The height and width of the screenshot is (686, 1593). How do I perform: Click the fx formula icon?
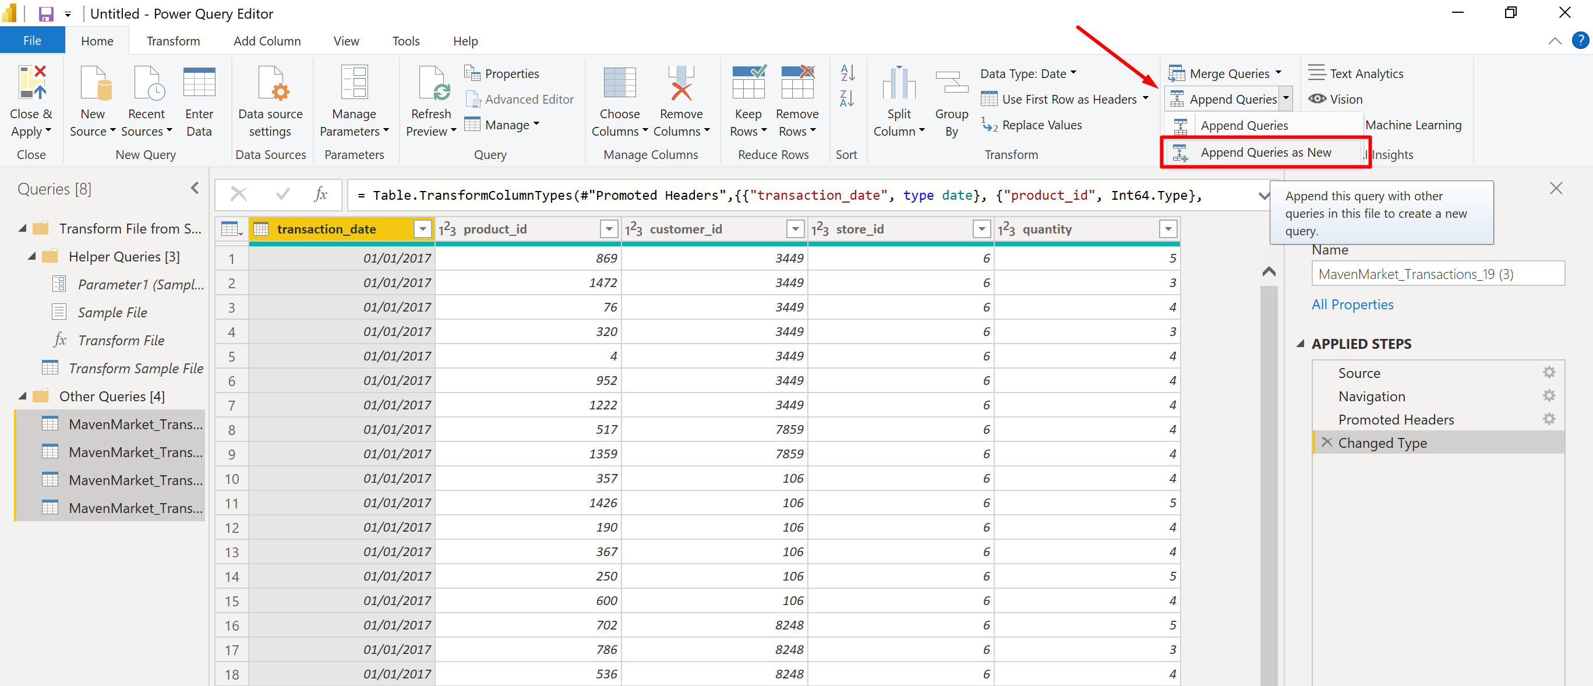click(x=320, y=195)
